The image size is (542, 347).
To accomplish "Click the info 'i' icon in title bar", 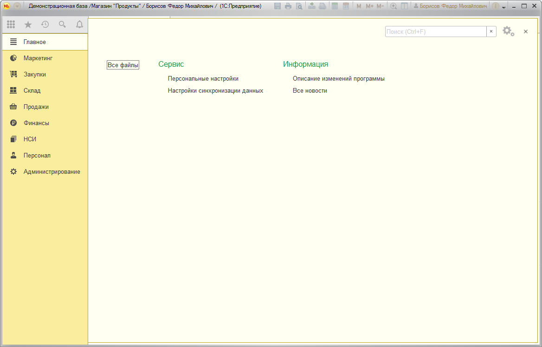I will coord(495,6).
